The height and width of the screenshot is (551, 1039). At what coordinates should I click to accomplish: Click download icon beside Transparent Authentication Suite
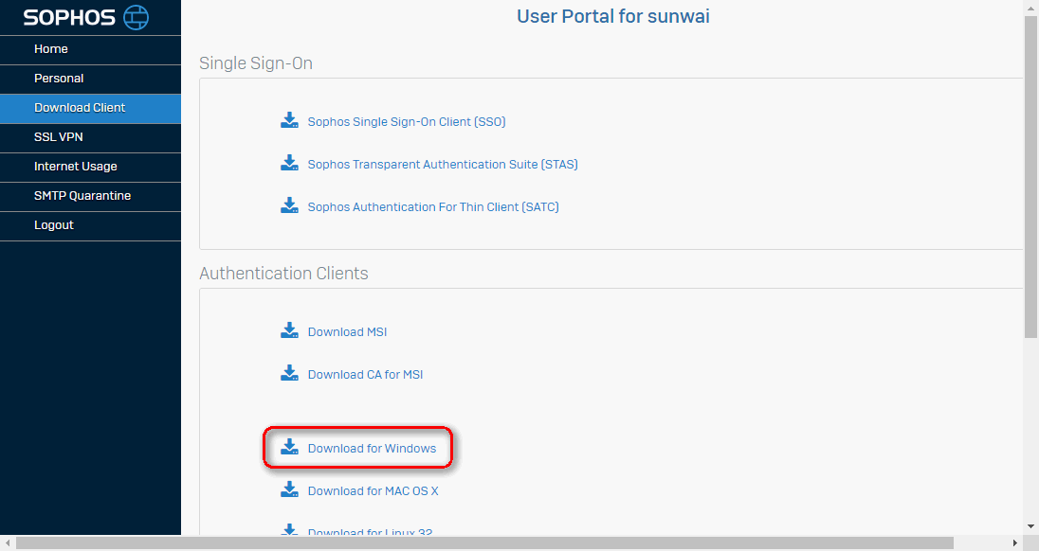point(289,163)
